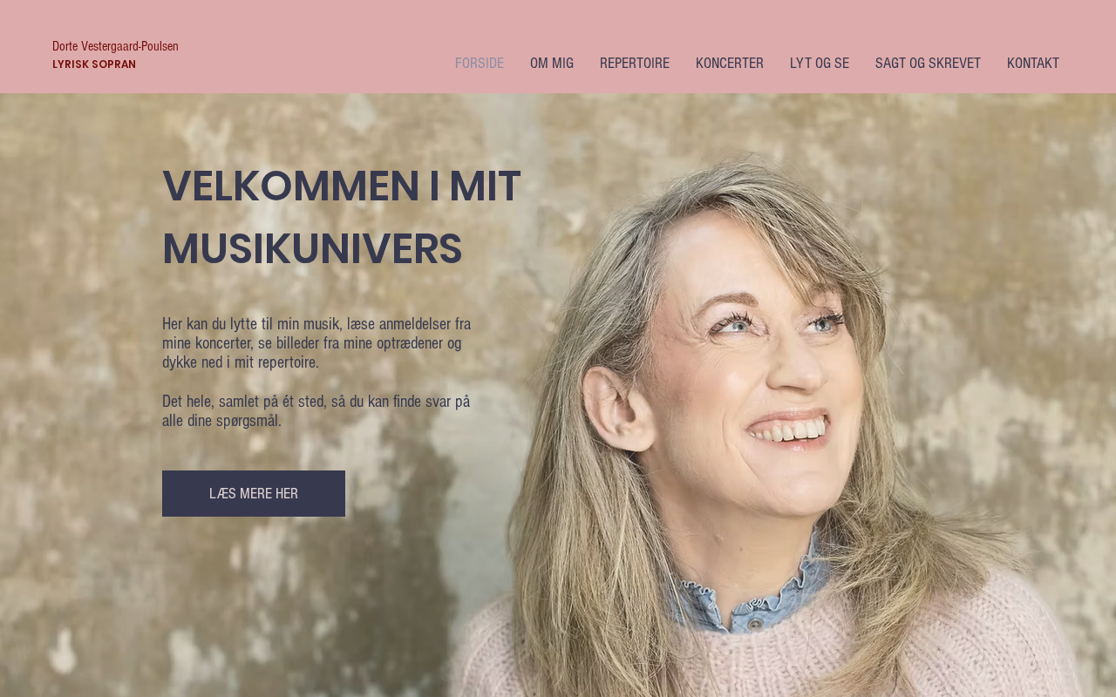The height and width of the screenshot is (697, 1116).
Task: Click the VELKOMMEN I MIT heading line
Action: point(342,186)
